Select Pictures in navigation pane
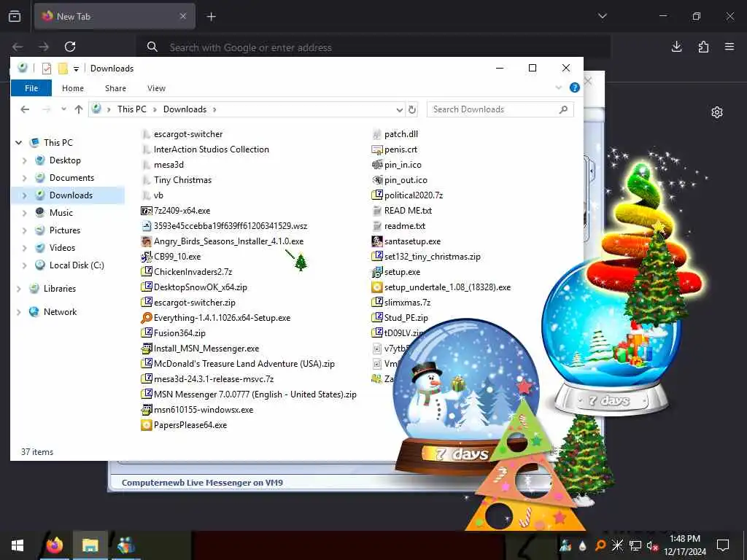 point(65,230)
